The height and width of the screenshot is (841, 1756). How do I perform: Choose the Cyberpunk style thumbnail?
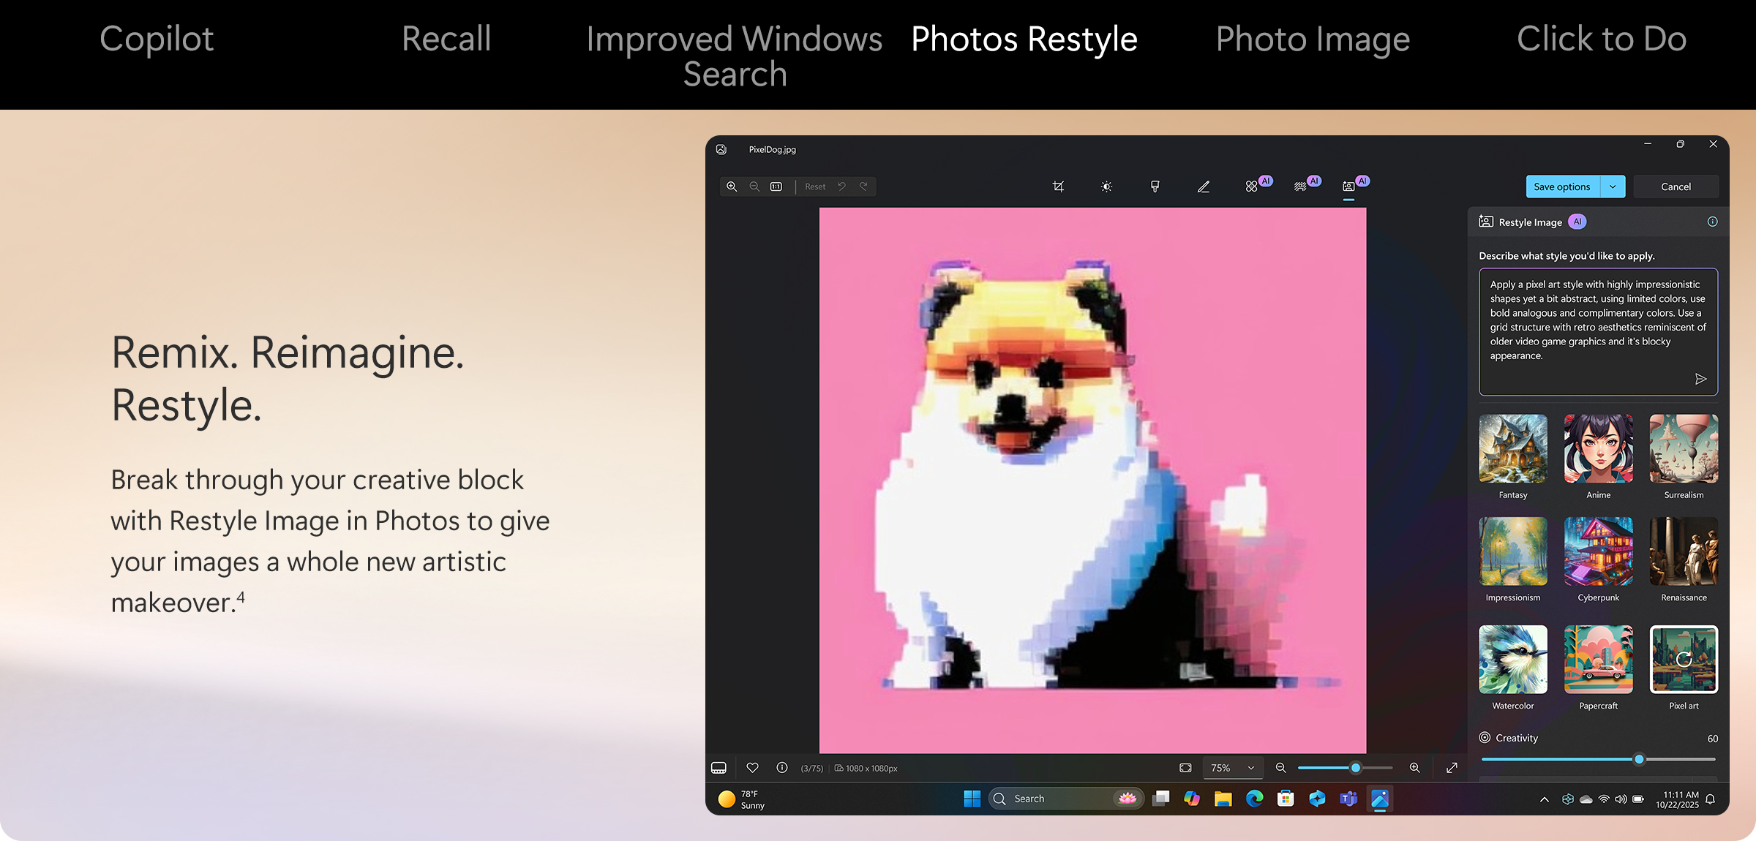pyautogui.click(x=1599, y=551)
